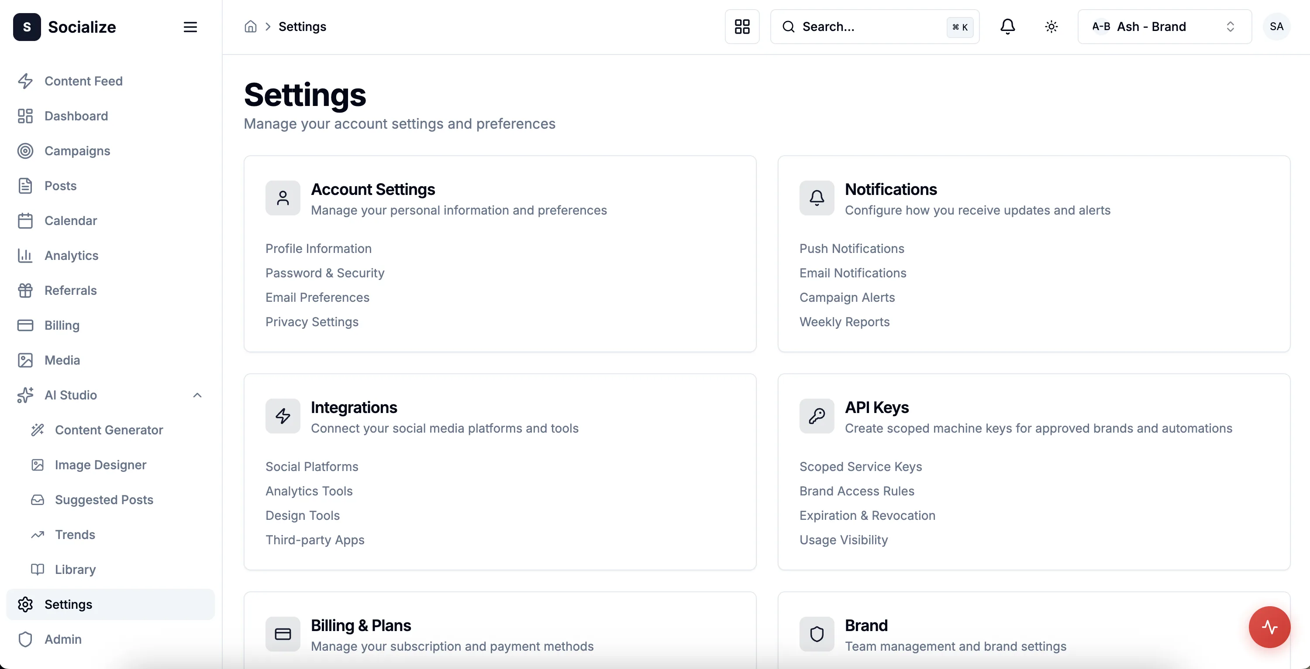Click the Integrations lightning icon
1310x669 pixels.
(283, 416)
